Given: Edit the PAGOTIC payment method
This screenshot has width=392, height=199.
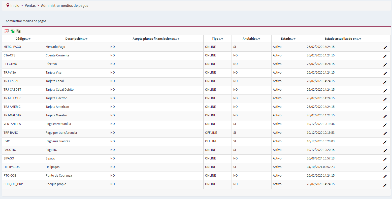Looking at the screenshot, I should point(385,151).
